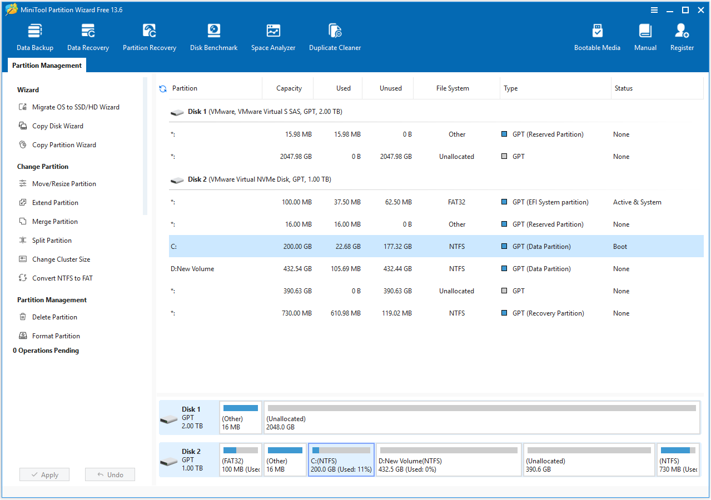Open the Data Backup tool

(35, 38)
